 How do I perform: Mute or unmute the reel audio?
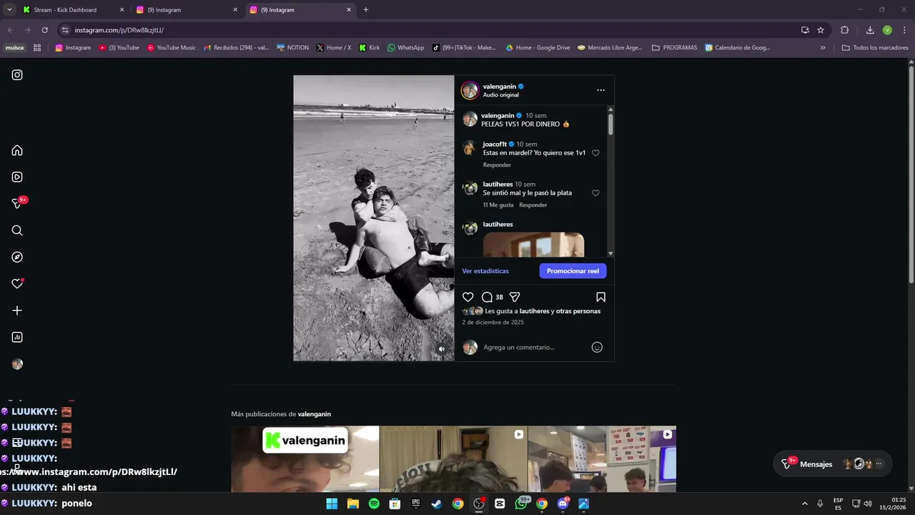[441, 349]
